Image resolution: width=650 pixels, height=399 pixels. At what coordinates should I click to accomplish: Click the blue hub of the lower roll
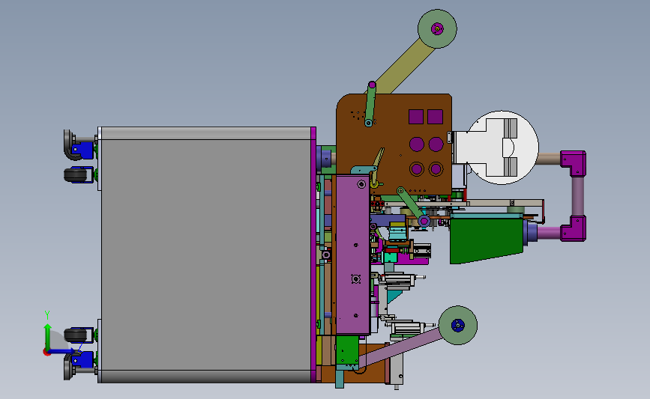pos(457,326)
